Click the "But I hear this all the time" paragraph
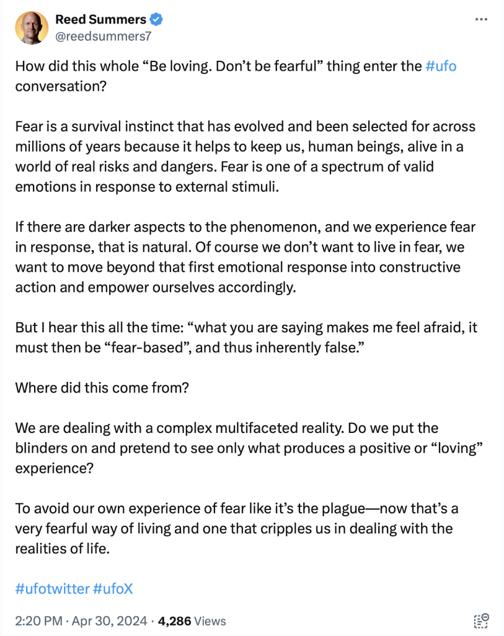The image size is (504, 636). [x=246, y=337]
